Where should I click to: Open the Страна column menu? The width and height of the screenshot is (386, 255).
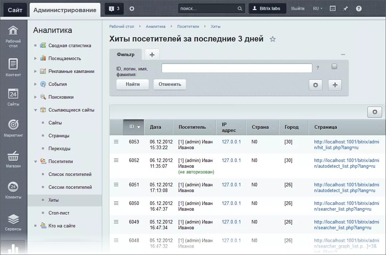point(273,127)
